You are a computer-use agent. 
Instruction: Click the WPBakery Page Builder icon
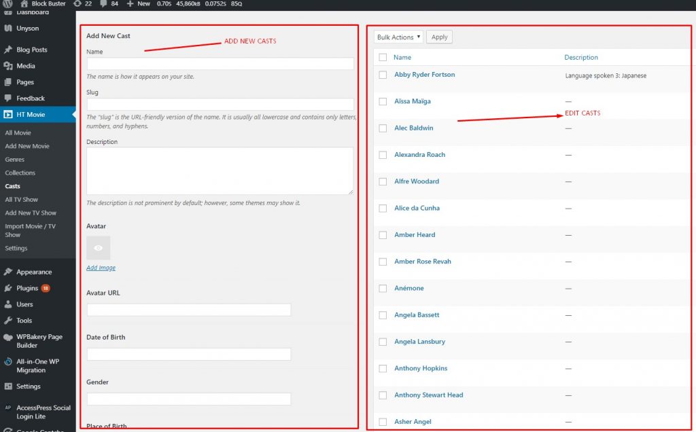8,337
